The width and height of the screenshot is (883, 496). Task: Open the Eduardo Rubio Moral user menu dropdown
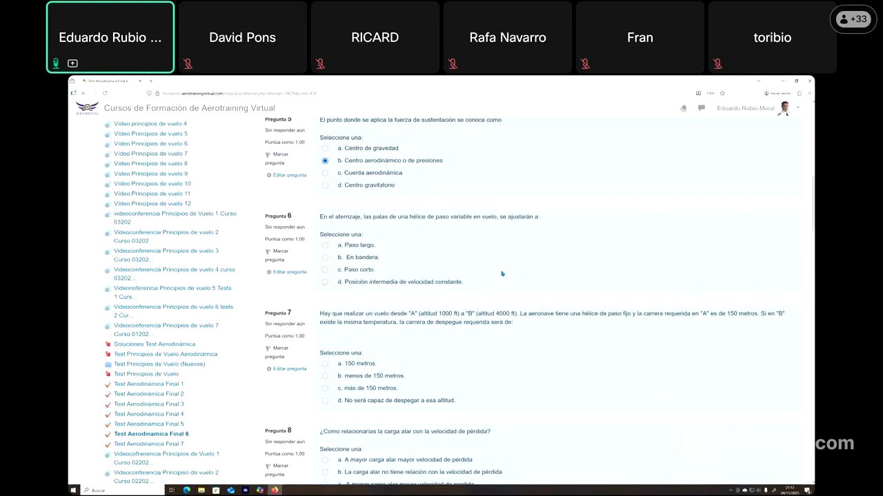pyautogui.click(x=798, y=107)
